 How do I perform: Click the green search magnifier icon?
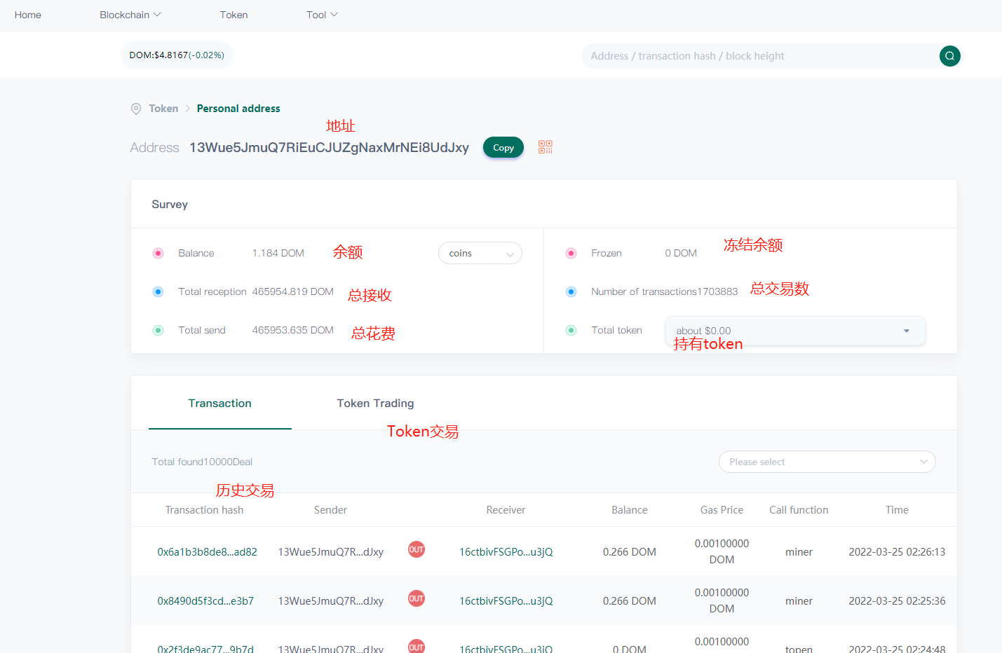tap(949, 56)
